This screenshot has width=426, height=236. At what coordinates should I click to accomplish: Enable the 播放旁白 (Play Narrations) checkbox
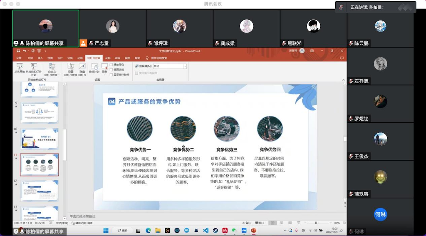point(111,65)
